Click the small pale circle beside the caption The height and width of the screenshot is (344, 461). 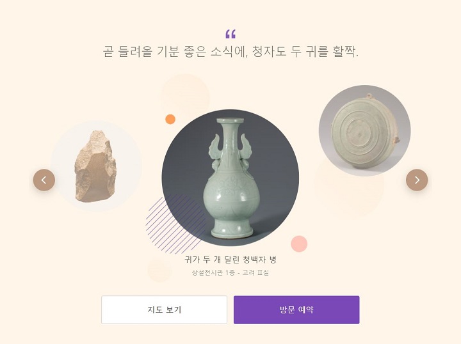(159, 270)
